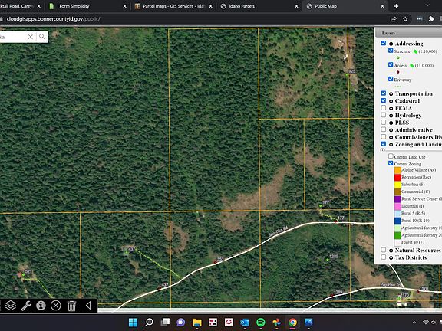This screenshot has height=331, width=442.
Task: Open the wrench tools icon
Action: (26, 306)
